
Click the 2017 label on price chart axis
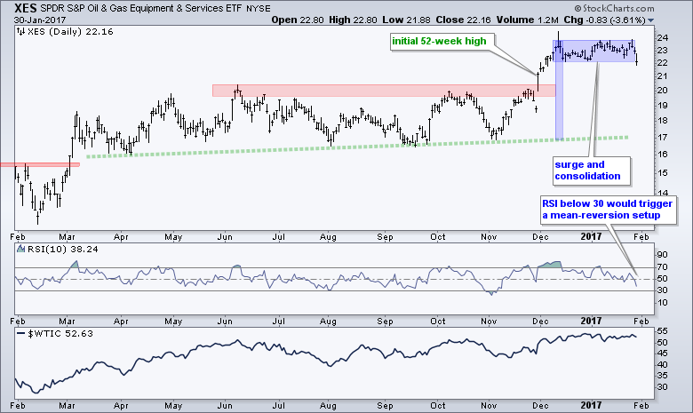point(591,237)
